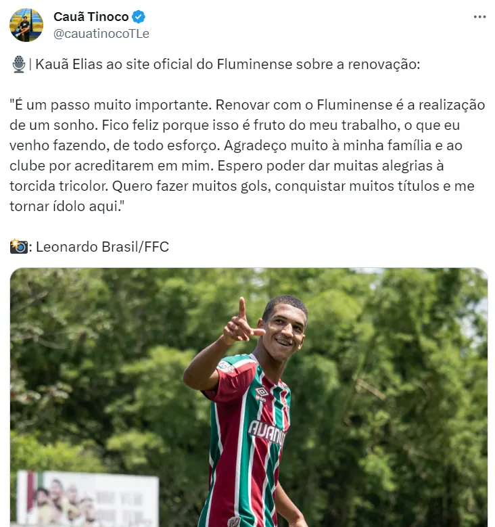Screen dimensions: 495x527
Task: Click the closing line "tornar ídolo aqui."
Action: (67, 206)
